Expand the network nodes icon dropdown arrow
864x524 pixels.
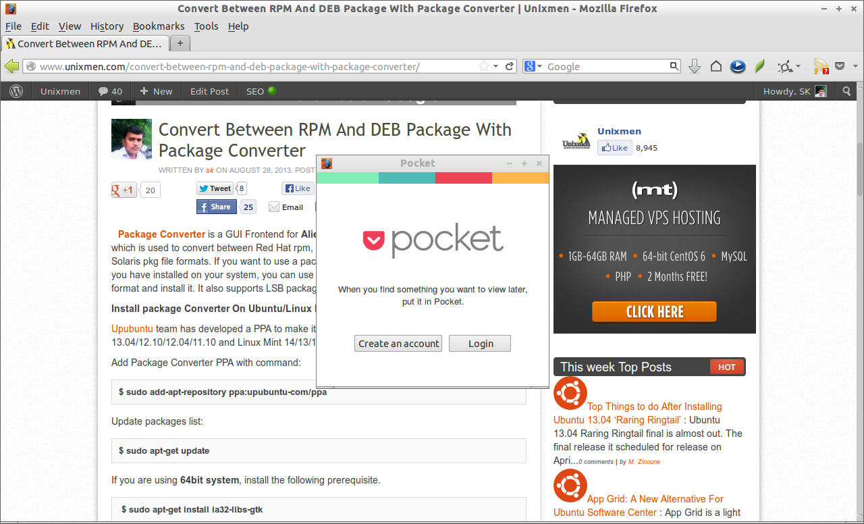(798, 66)
